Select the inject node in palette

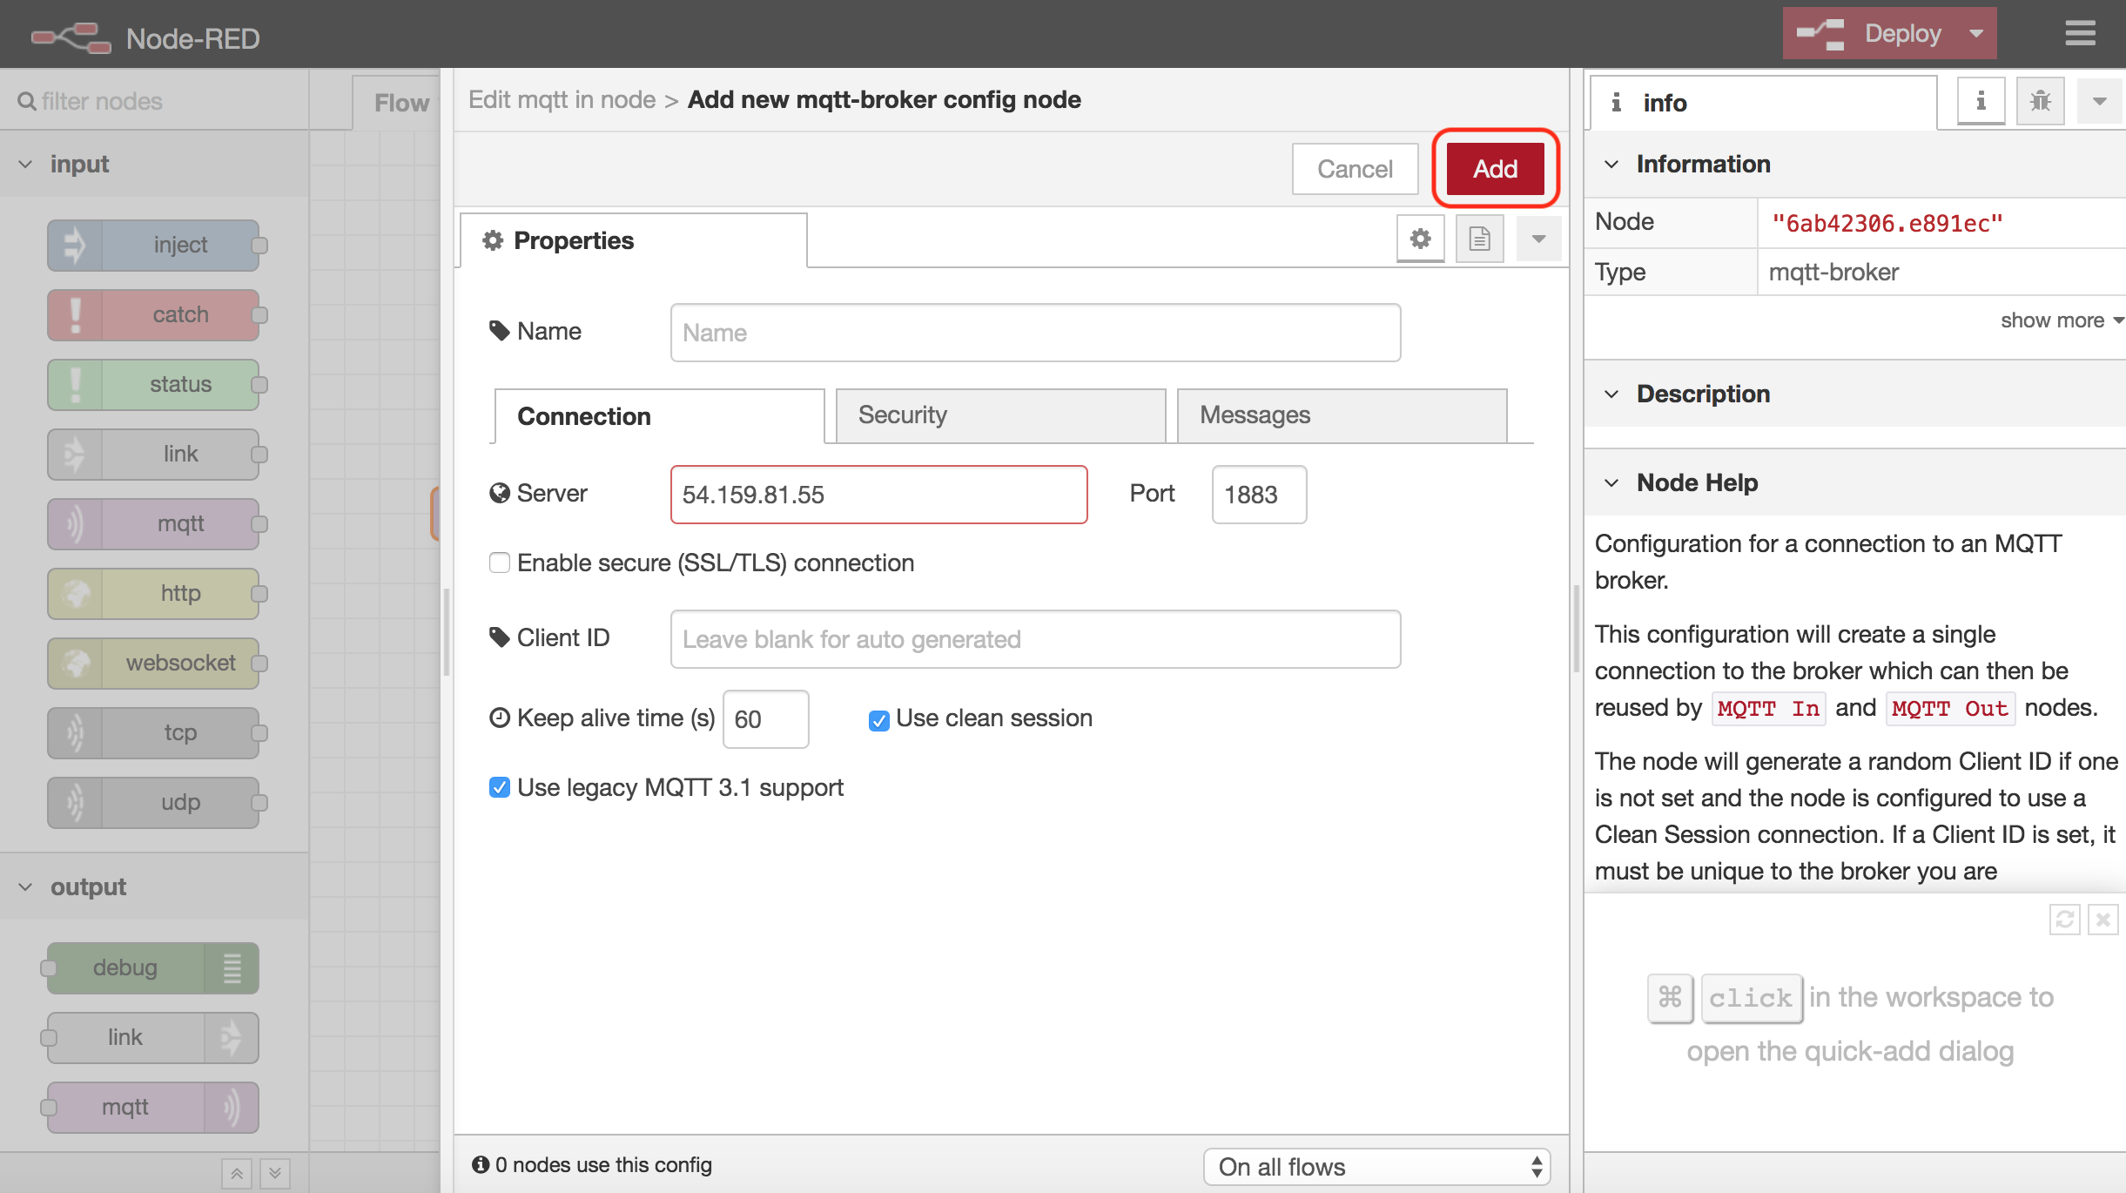(x=154, y=245)
